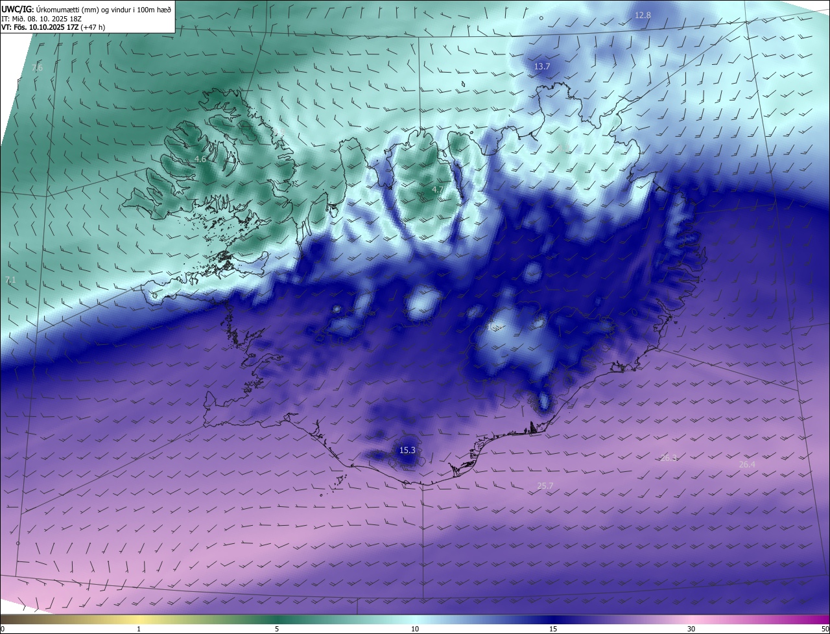
Task: Click the colorbar tick label 0
Action: point(3,629)
